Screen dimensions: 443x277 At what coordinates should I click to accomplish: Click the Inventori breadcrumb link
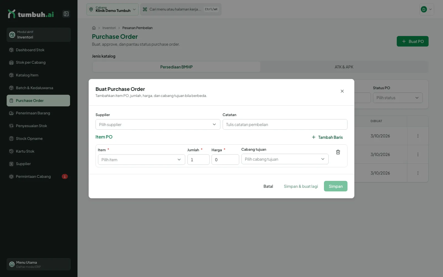(109, 28)
